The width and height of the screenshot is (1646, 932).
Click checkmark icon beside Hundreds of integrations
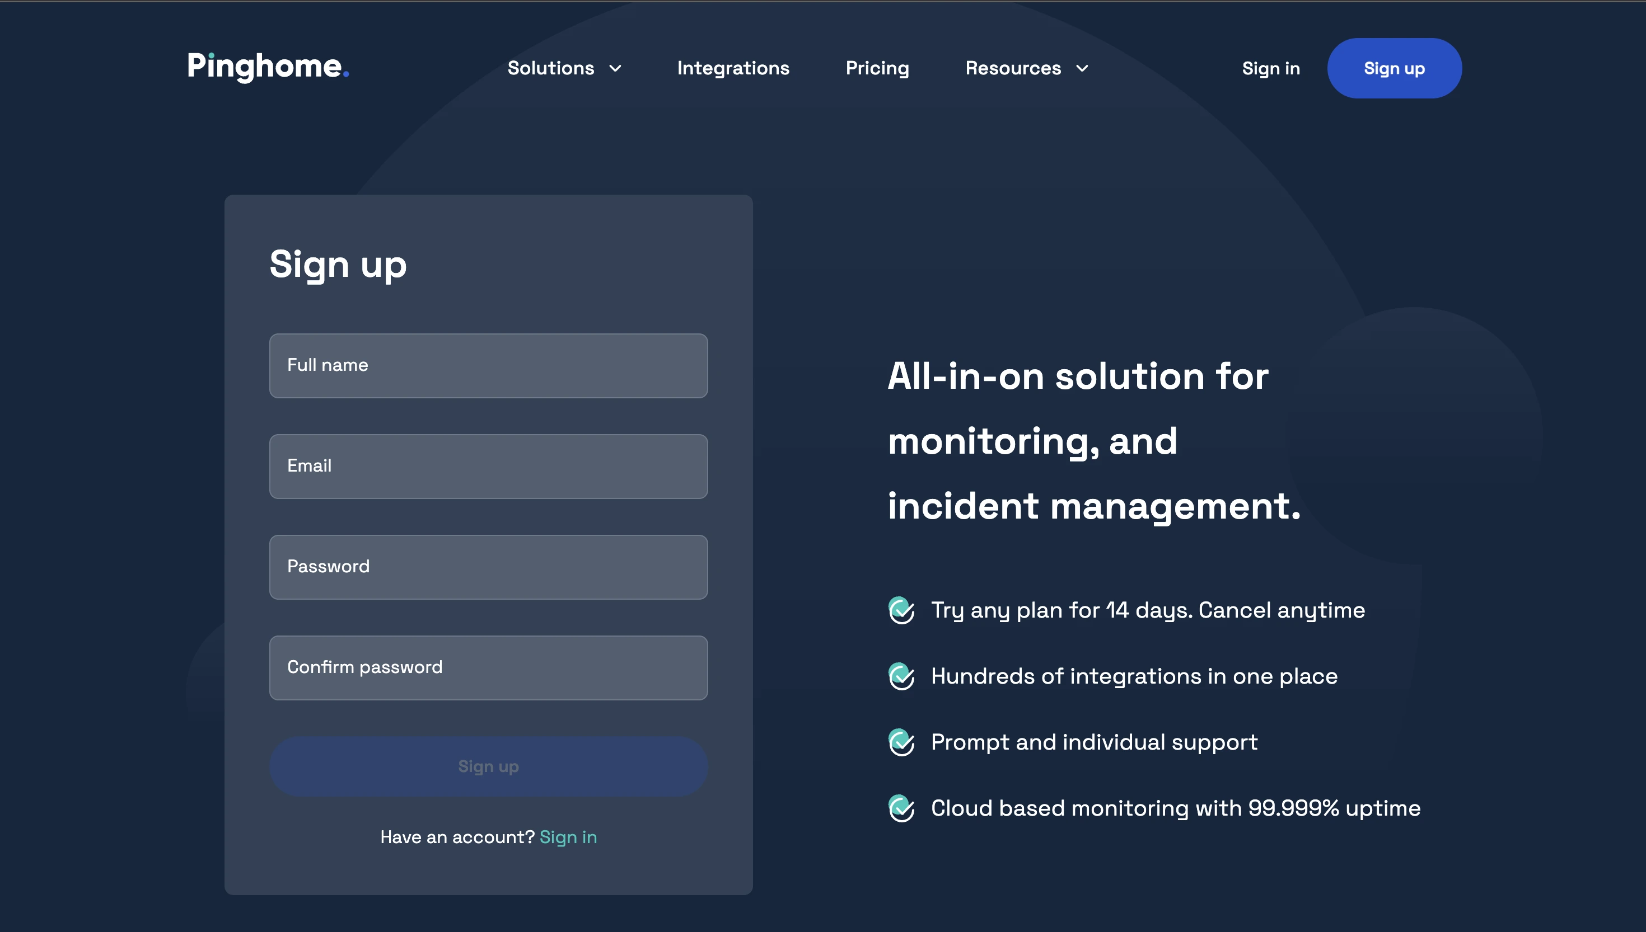[x=901, y=676]
